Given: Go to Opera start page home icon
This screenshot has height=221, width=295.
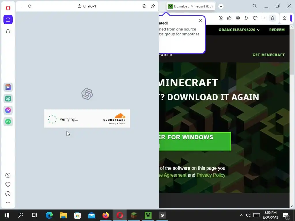Looking at the screenshot, I should (8, 20).
